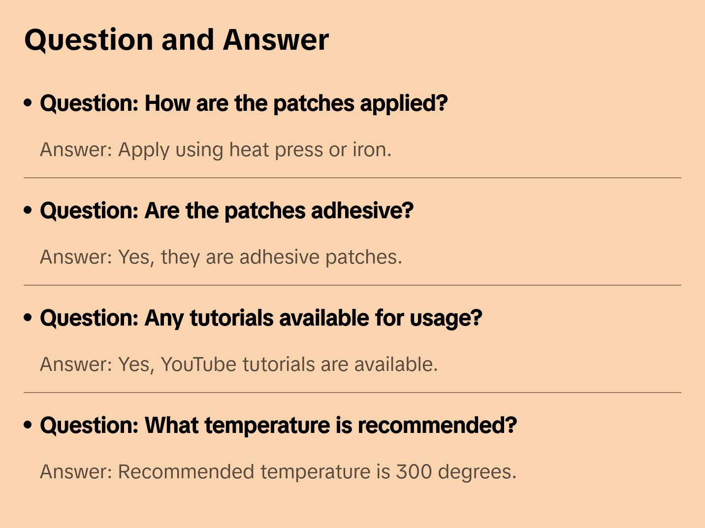Screen dimensions: 705x528
Task: Select 'What temperature is recommended?' question
Action: click(278, 426)
